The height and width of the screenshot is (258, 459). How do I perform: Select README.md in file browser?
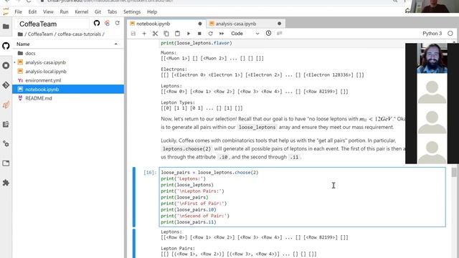[x=68, y=98]
